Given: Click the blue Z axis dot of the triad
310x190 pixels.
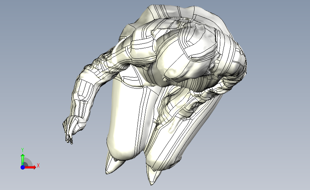Looking at the screenshot, I should [x=23, y=167].
